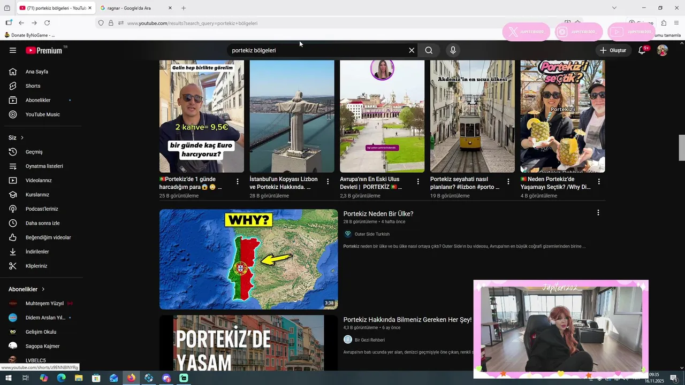685x385 pixels.
Task: Open the Lizbon statue Short thumbnail
Action: [292, 116]
